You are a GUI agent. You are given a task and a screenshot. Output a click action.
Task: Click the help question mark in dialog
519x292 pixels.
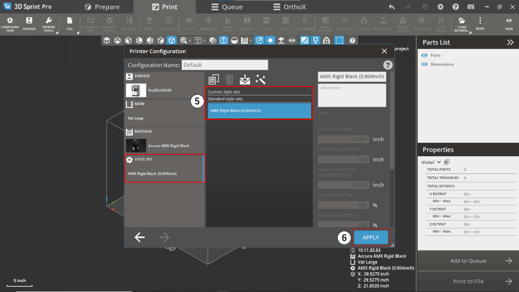pyautogui.click(x=388, y=65)
